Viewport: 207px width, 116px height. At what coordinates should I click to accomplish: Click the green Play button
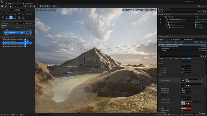(x=41, y=6)
